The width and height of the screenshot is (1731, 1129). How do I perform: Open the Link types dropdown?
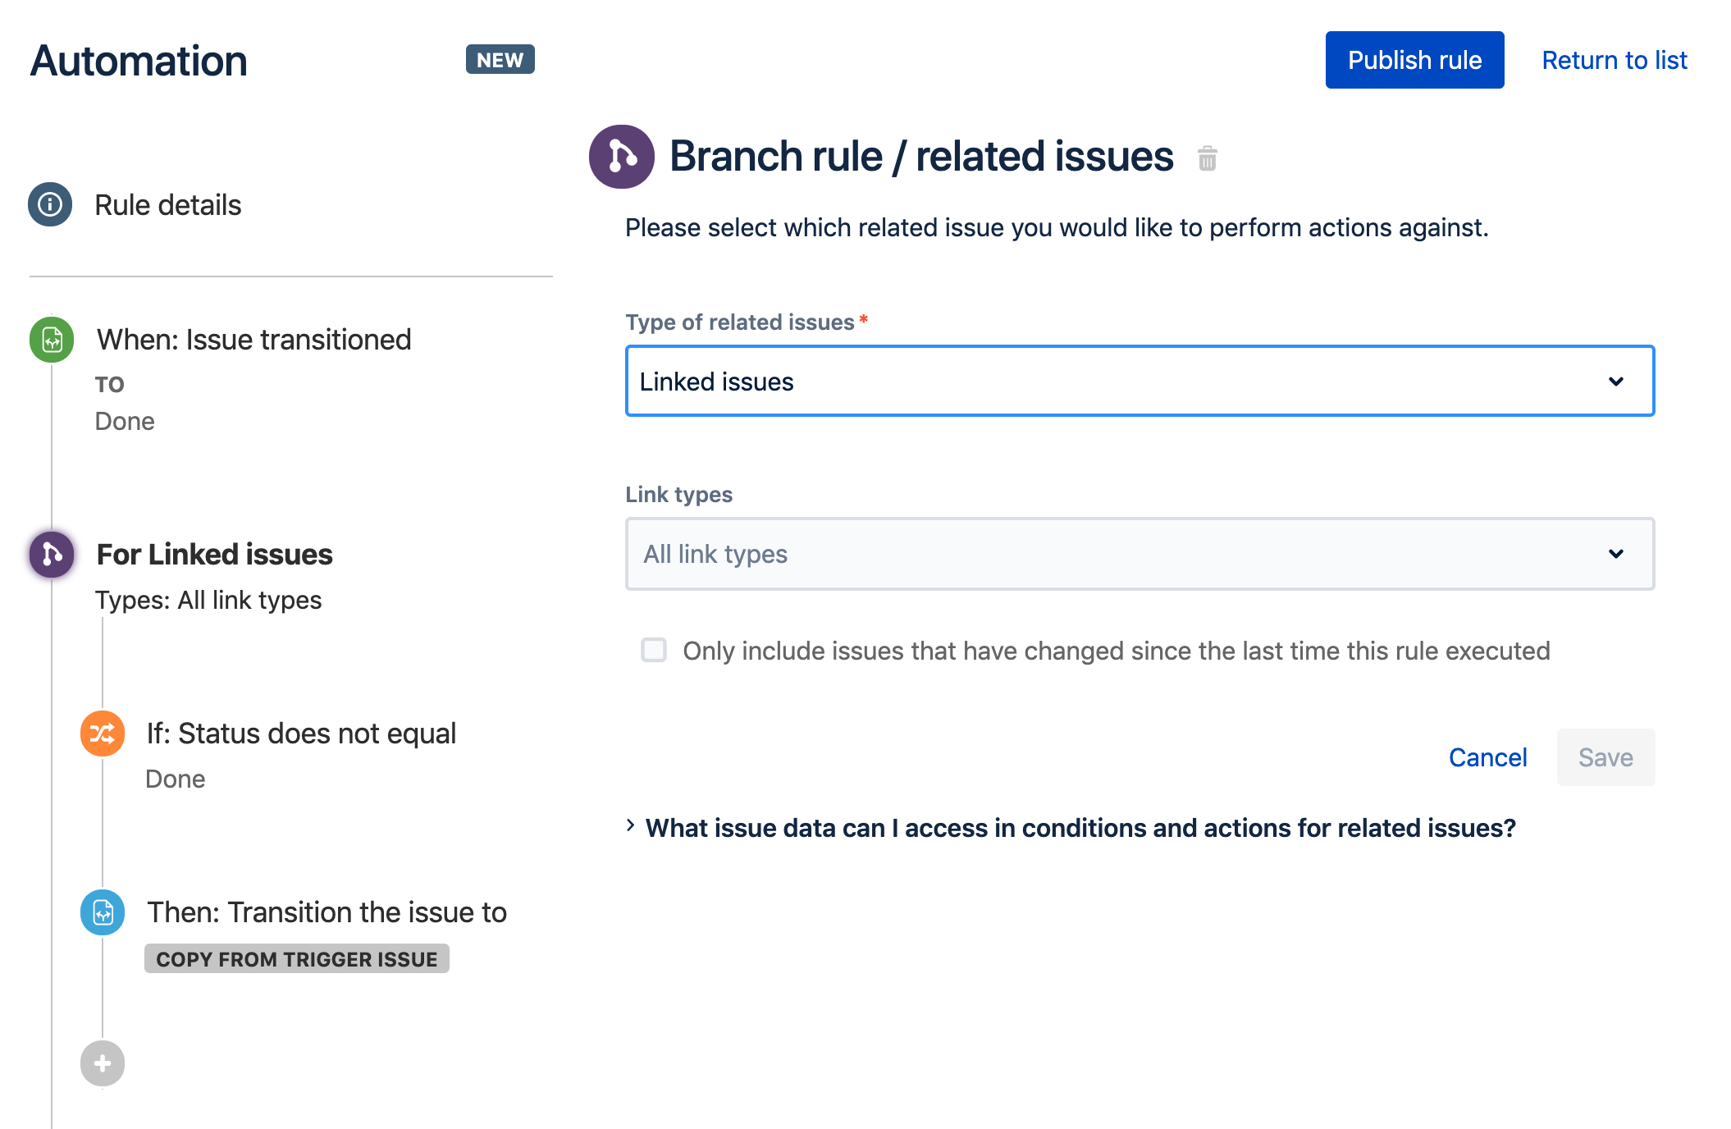pos(1140,554)
